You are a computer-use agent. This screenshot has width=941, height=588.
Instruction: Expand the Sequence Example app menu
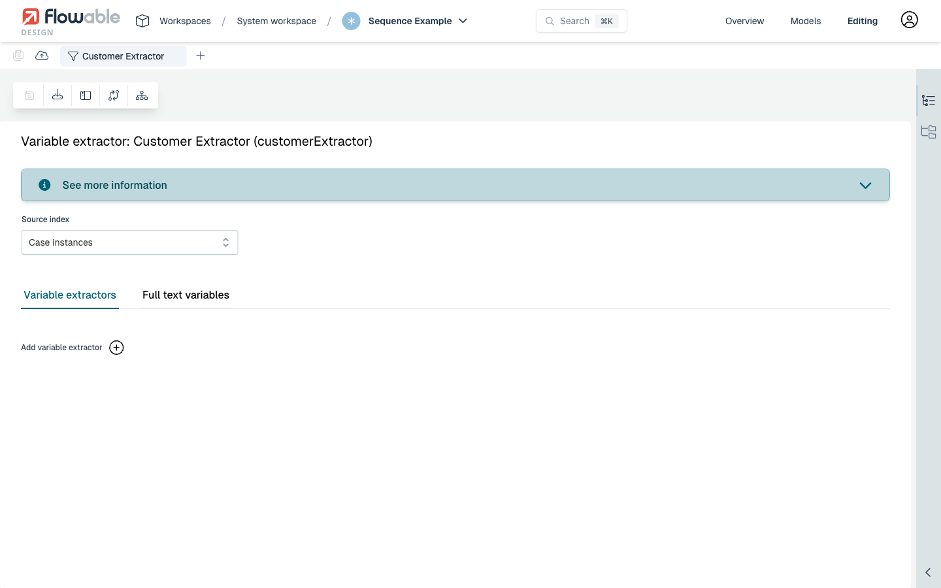click(463, 21)
